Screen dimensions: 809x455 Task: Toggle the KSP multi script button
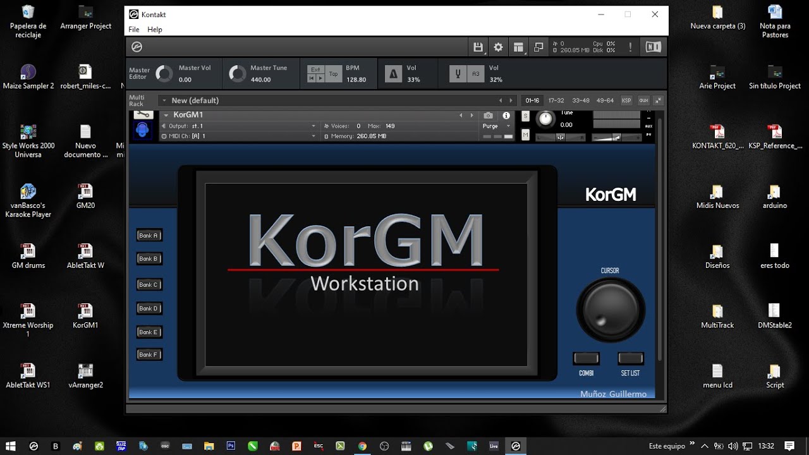coord(626,100)
